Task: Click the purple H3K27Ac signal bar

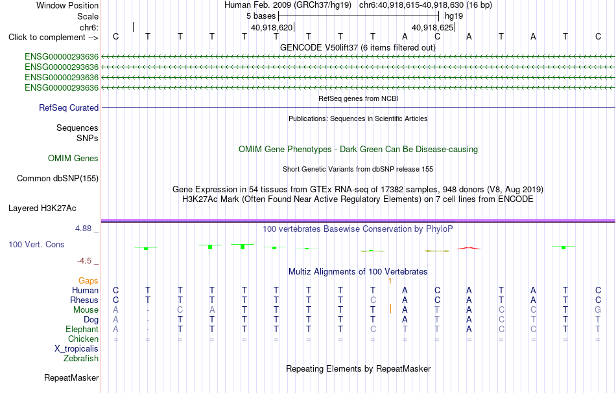Action: pos(358,221)
